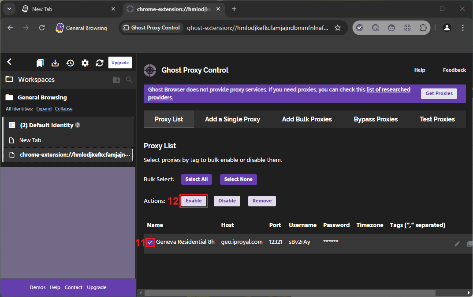
Task: Close the chrome-extension browser tab
Action: [218, 9]
